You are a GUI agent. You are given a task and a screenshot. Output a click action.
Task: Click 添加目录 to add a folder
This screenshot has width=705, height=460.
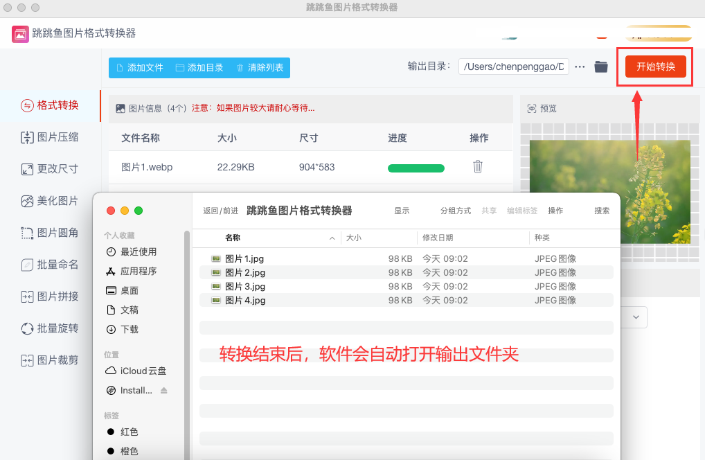(199, 67)
